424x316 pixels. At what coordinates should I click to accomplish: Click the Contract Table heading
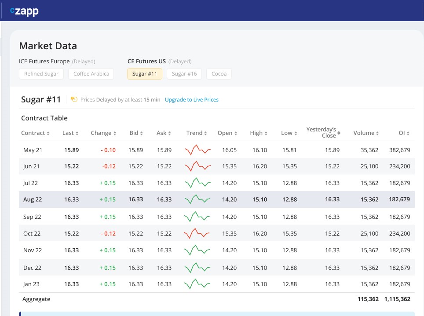(x=44, y=118)
